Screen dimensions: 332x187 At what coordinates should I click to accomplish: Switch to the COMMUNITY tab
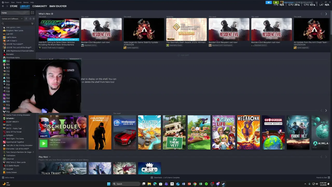tap(40, 6)
